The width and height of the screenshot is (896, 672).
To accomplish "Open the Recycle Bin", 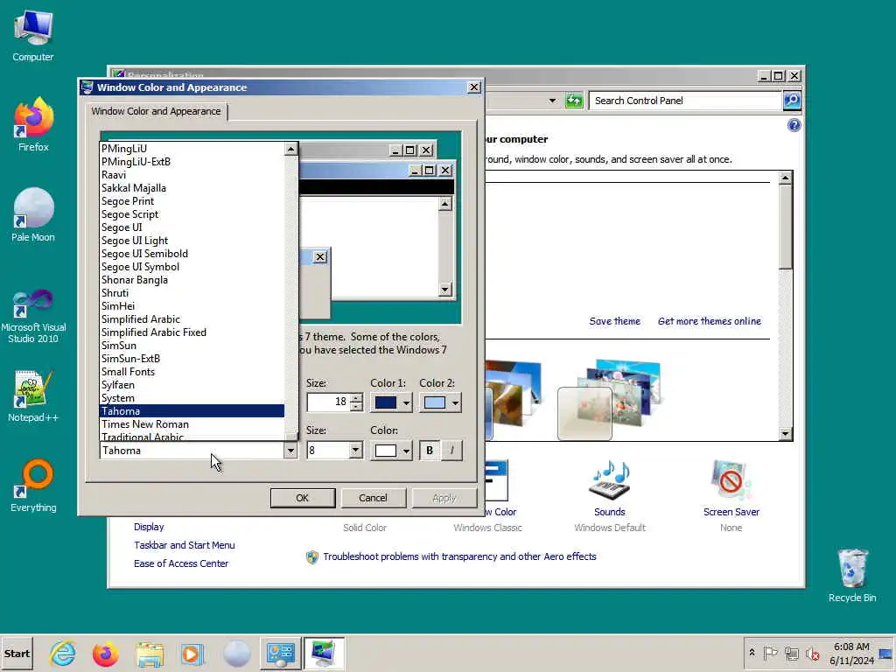I will point(852,576).
